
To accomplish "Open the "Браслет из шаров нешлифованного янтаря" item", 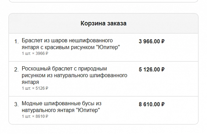I will point(71,44).
